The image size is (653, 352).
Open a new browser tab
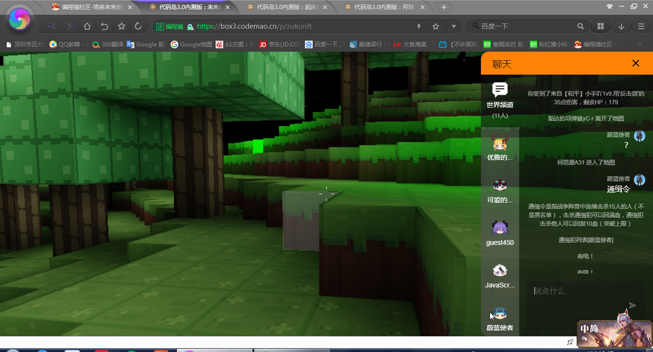(444, 7)
